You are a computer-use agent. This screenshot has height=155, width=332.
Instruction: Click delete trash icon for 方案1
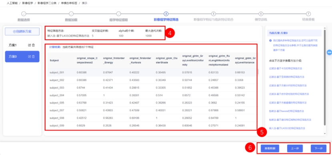pyautogui.click(x=33, y=45)
